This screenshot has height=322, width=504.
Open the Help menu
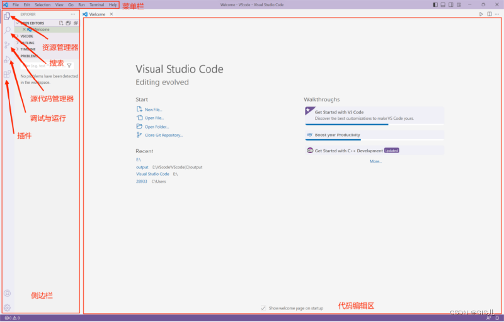point(113,5)
